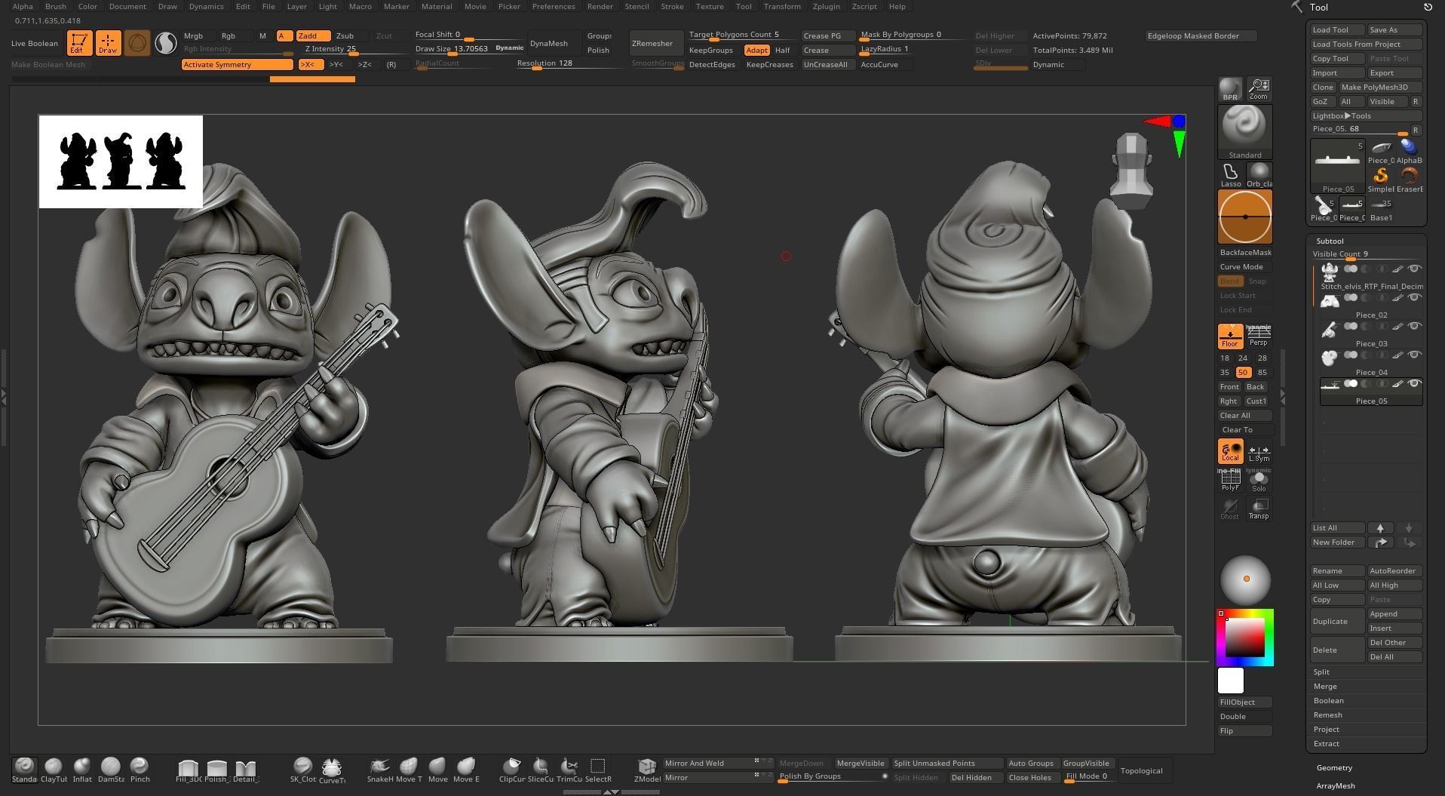Toggle X axis symmetry >X<

pyautogui.click(x=309, y=64)
